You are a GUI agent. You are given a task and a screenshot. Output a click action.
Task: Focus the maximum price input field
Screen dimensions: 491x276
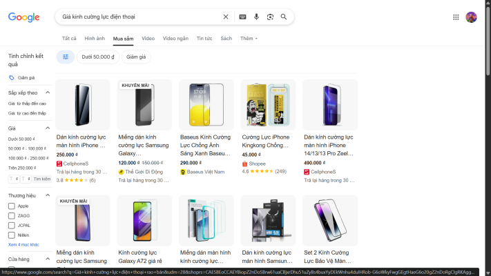[26, 179]
